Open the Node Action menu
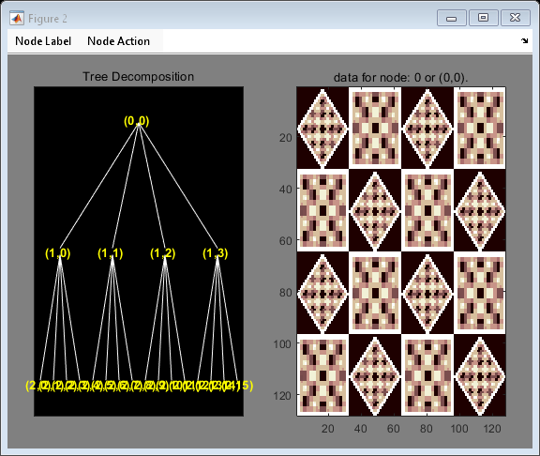The height and width of the screenshot is (456, 540). (118, 41)
